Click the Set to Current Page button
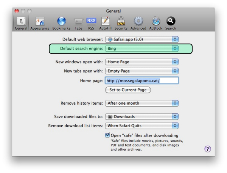 click(x=128, y=90)
